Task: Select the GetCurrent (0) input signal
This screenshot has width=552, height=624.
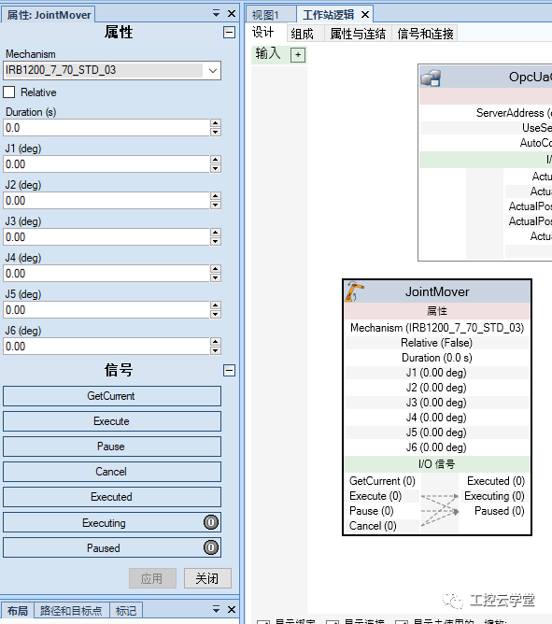Action: [x=382, y=481]
